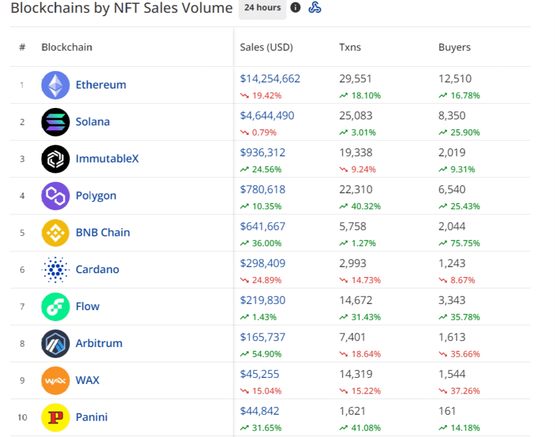Sort by the Txns column header

pos(350,47)
